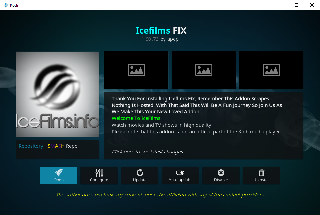Click the third screenshot placeholder thumbnail
Screen dimensions: 320x215
pyautogui.click(x=271, y=70)
